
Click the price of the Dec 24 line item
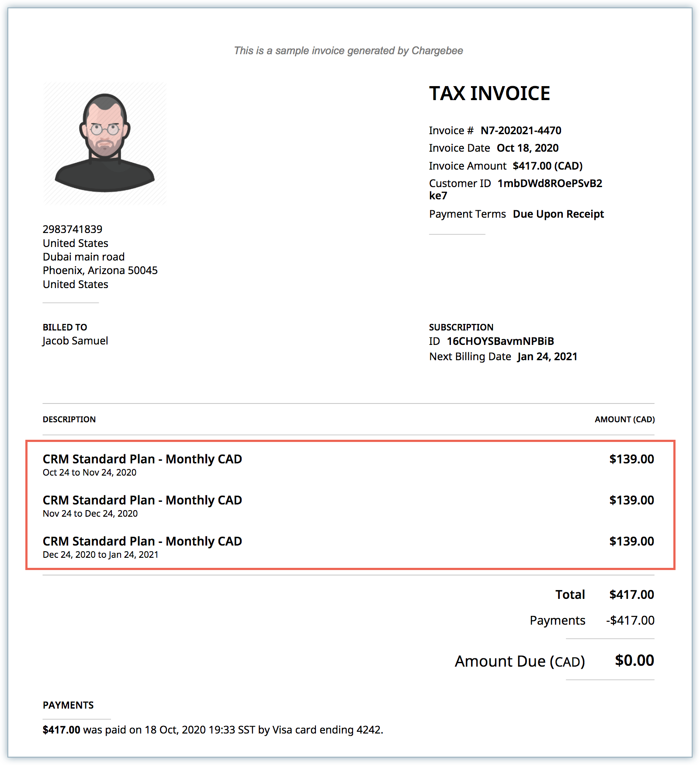(631, 542)
